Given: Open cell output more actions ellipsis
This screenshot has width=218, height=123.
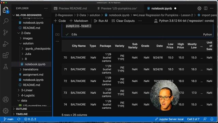Looking at the screenshot, I should (57, 41).
